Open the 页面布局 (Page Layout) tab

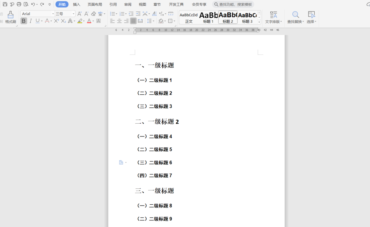95,4
